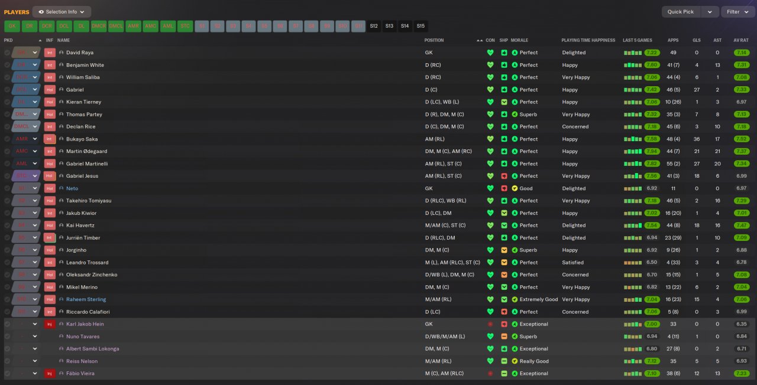Open the Raheem Sterling player link
This screenshot has width=757, height=385.
[x=86, y=299]
